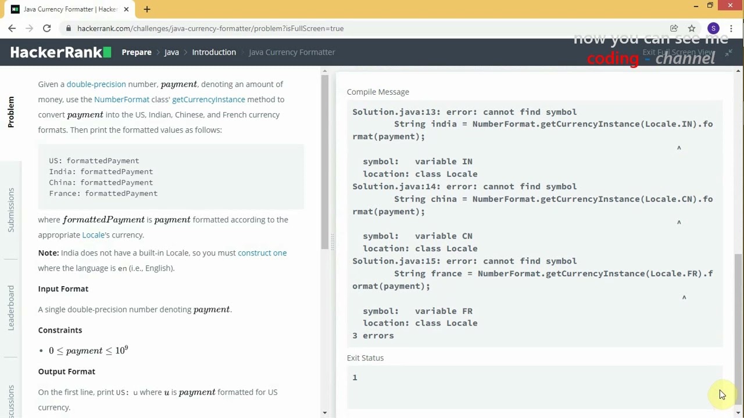Reload the HackerRank page
The width and height of the screenshot is (744, 418).
click(46, 28)
